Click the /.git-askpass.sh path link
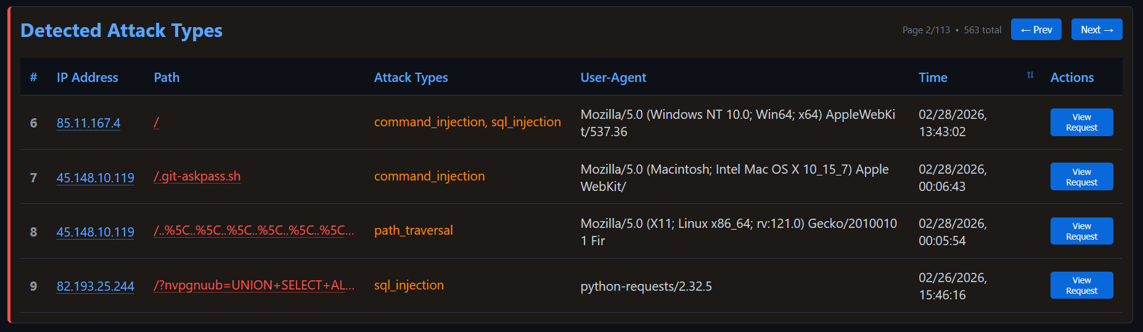This screenshot has width=1143, height=332. (x=197, y=176)
